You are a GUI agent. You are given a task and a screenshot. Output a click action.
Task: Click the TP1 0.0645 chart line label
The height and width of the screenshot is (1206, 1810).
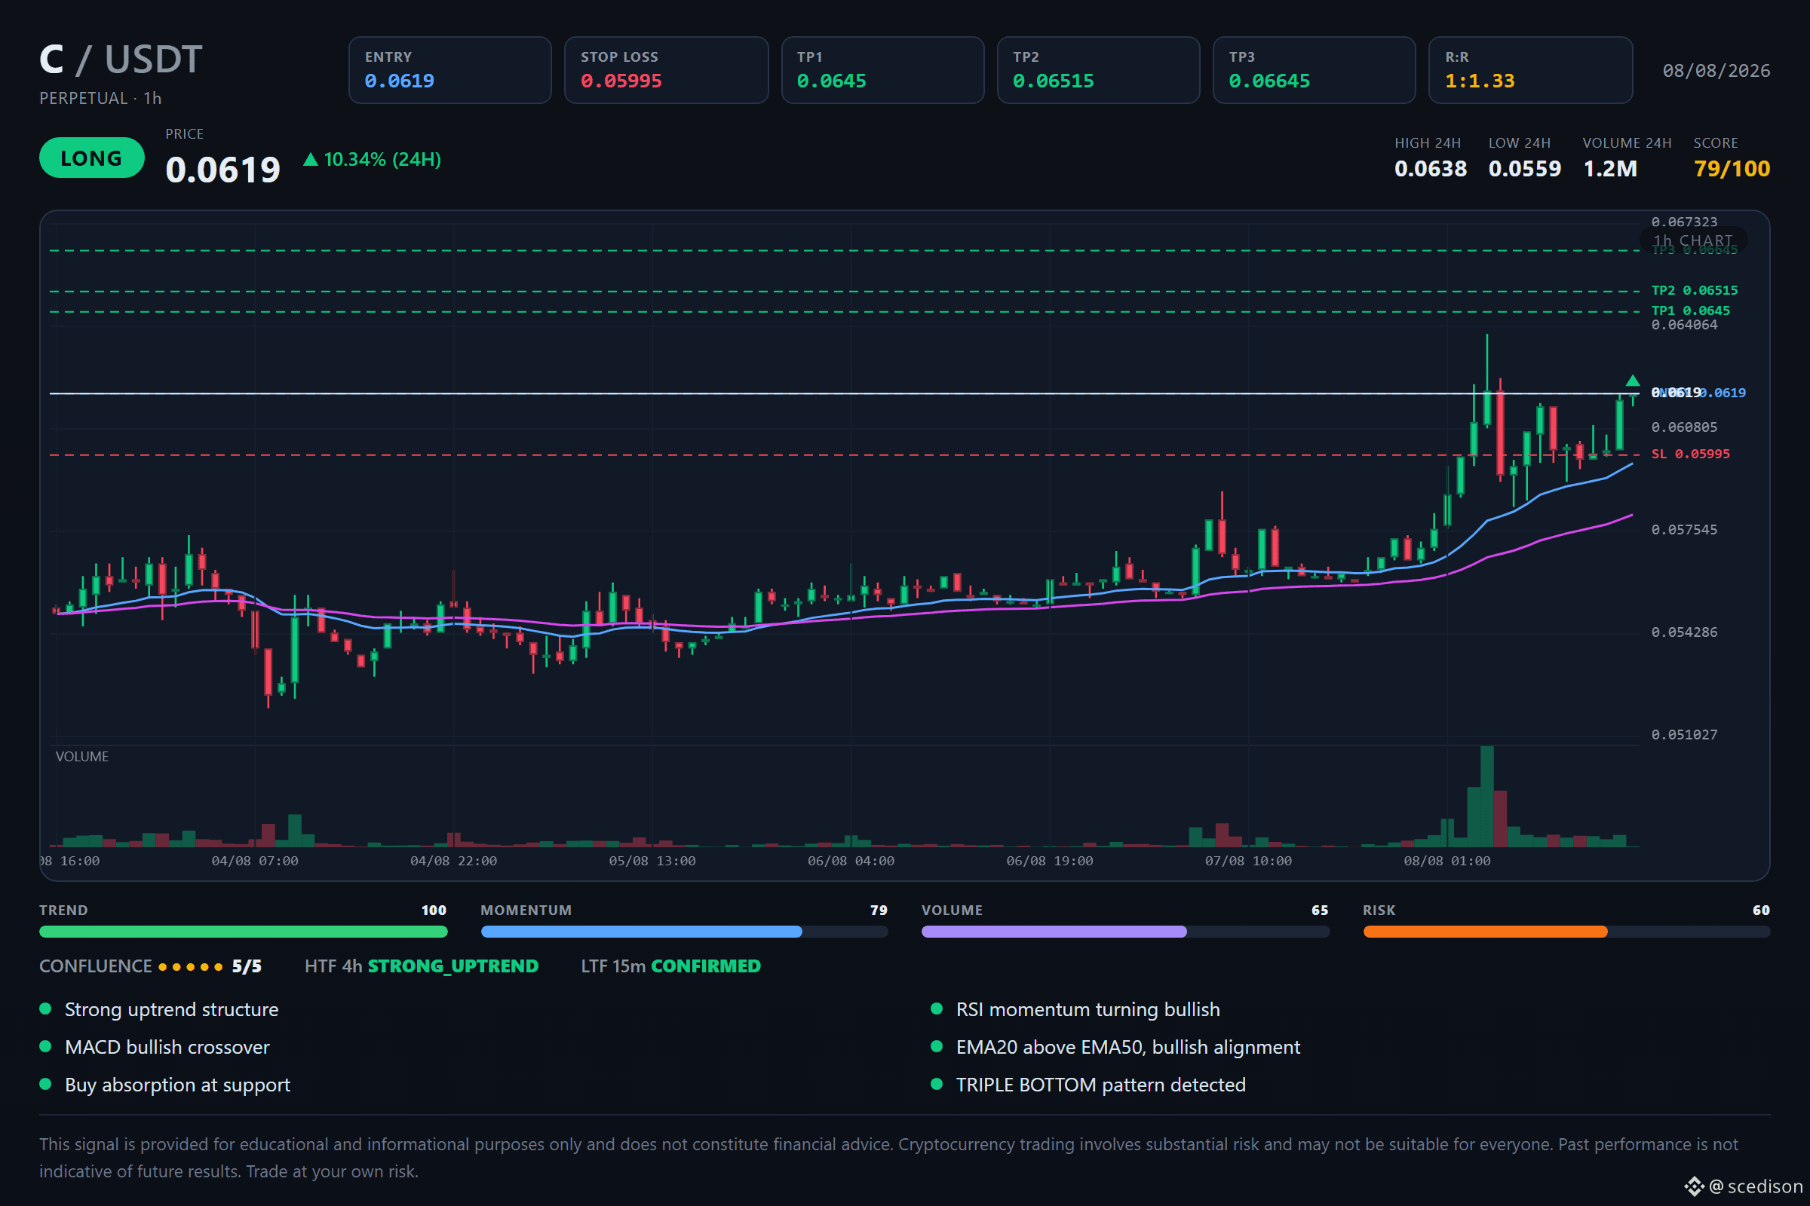(x=1691, y=311)
